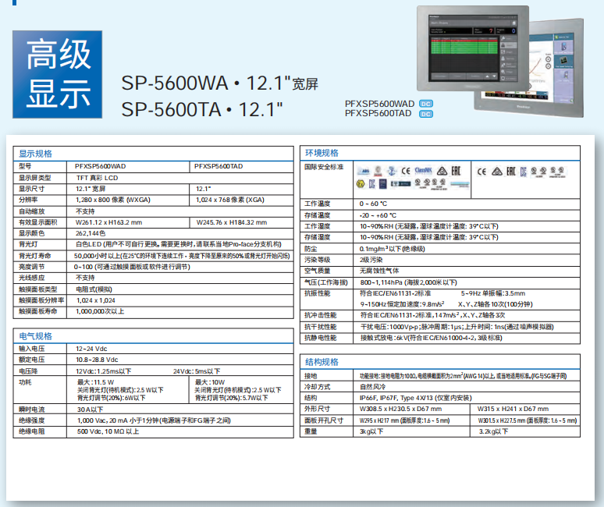
Task: Click the PFXSP5600TAD model label near product image
Action: point(378,114)
